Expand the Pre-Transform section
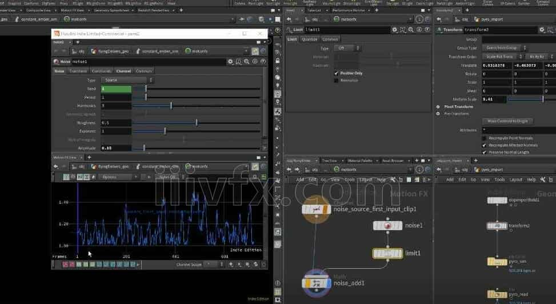Image resolution: width=556 pixels, height=304 pixels. [x=438, y=114]
